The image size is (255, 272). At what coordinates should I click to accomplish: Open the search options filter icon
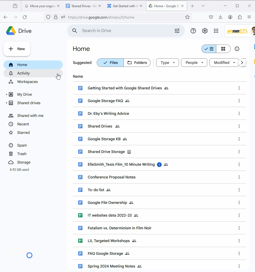[177, 31]
